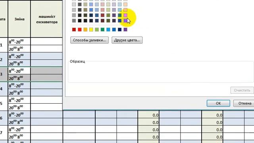Click the grey machinist cell in date 3 night shift

(x=47, y=78)
